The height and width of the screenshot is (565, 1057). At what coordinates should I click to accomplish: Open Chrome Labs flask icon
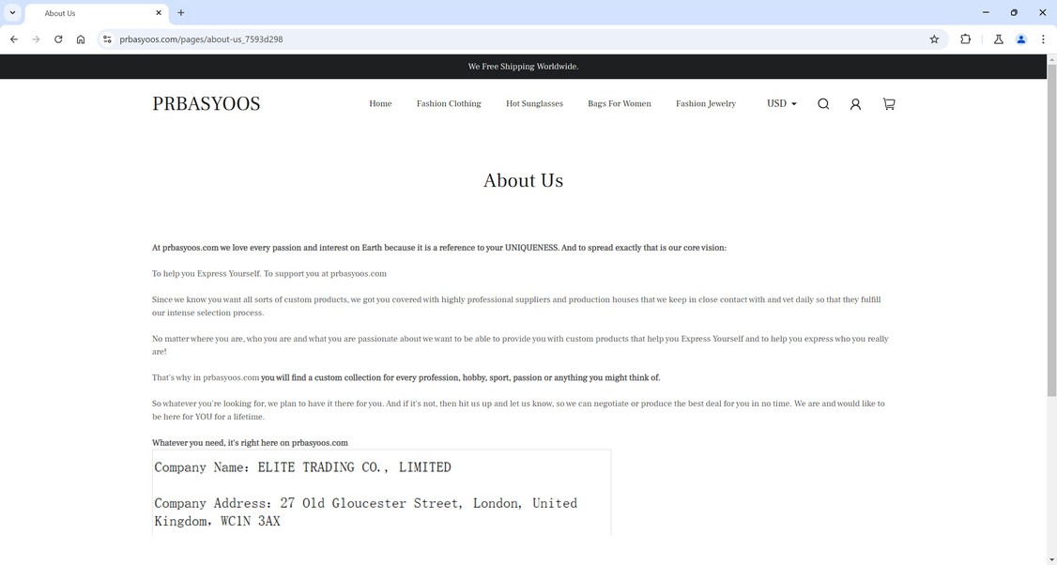pos(999,39)
